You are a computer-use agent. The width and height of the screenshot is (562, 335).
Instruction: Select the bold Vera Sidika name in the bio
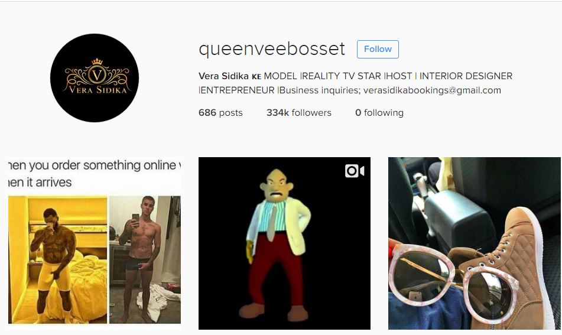(x=223, y=76)
